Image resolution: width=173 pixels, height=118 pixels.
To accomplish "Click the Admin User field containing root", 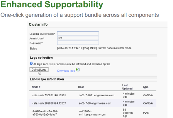I will (x=78, y=38).
